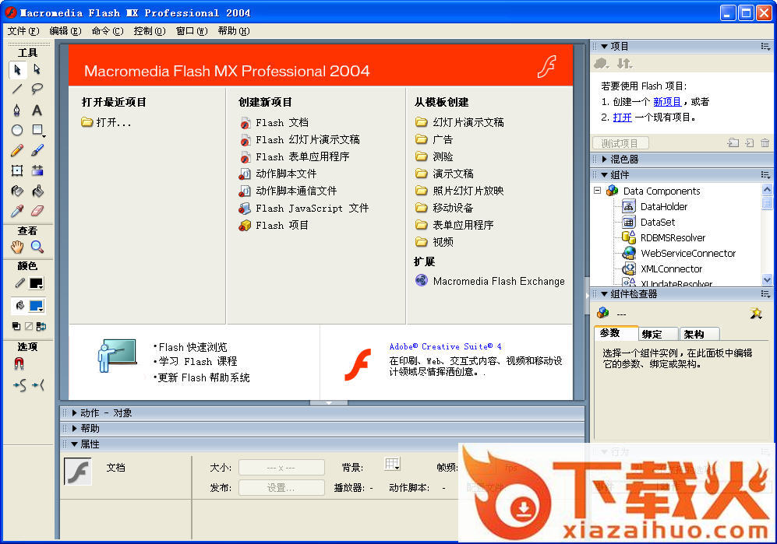The height and width of the screenshot is (544, 777).
Task: Open the 窗口 menu
Action: tap(192, 30)
